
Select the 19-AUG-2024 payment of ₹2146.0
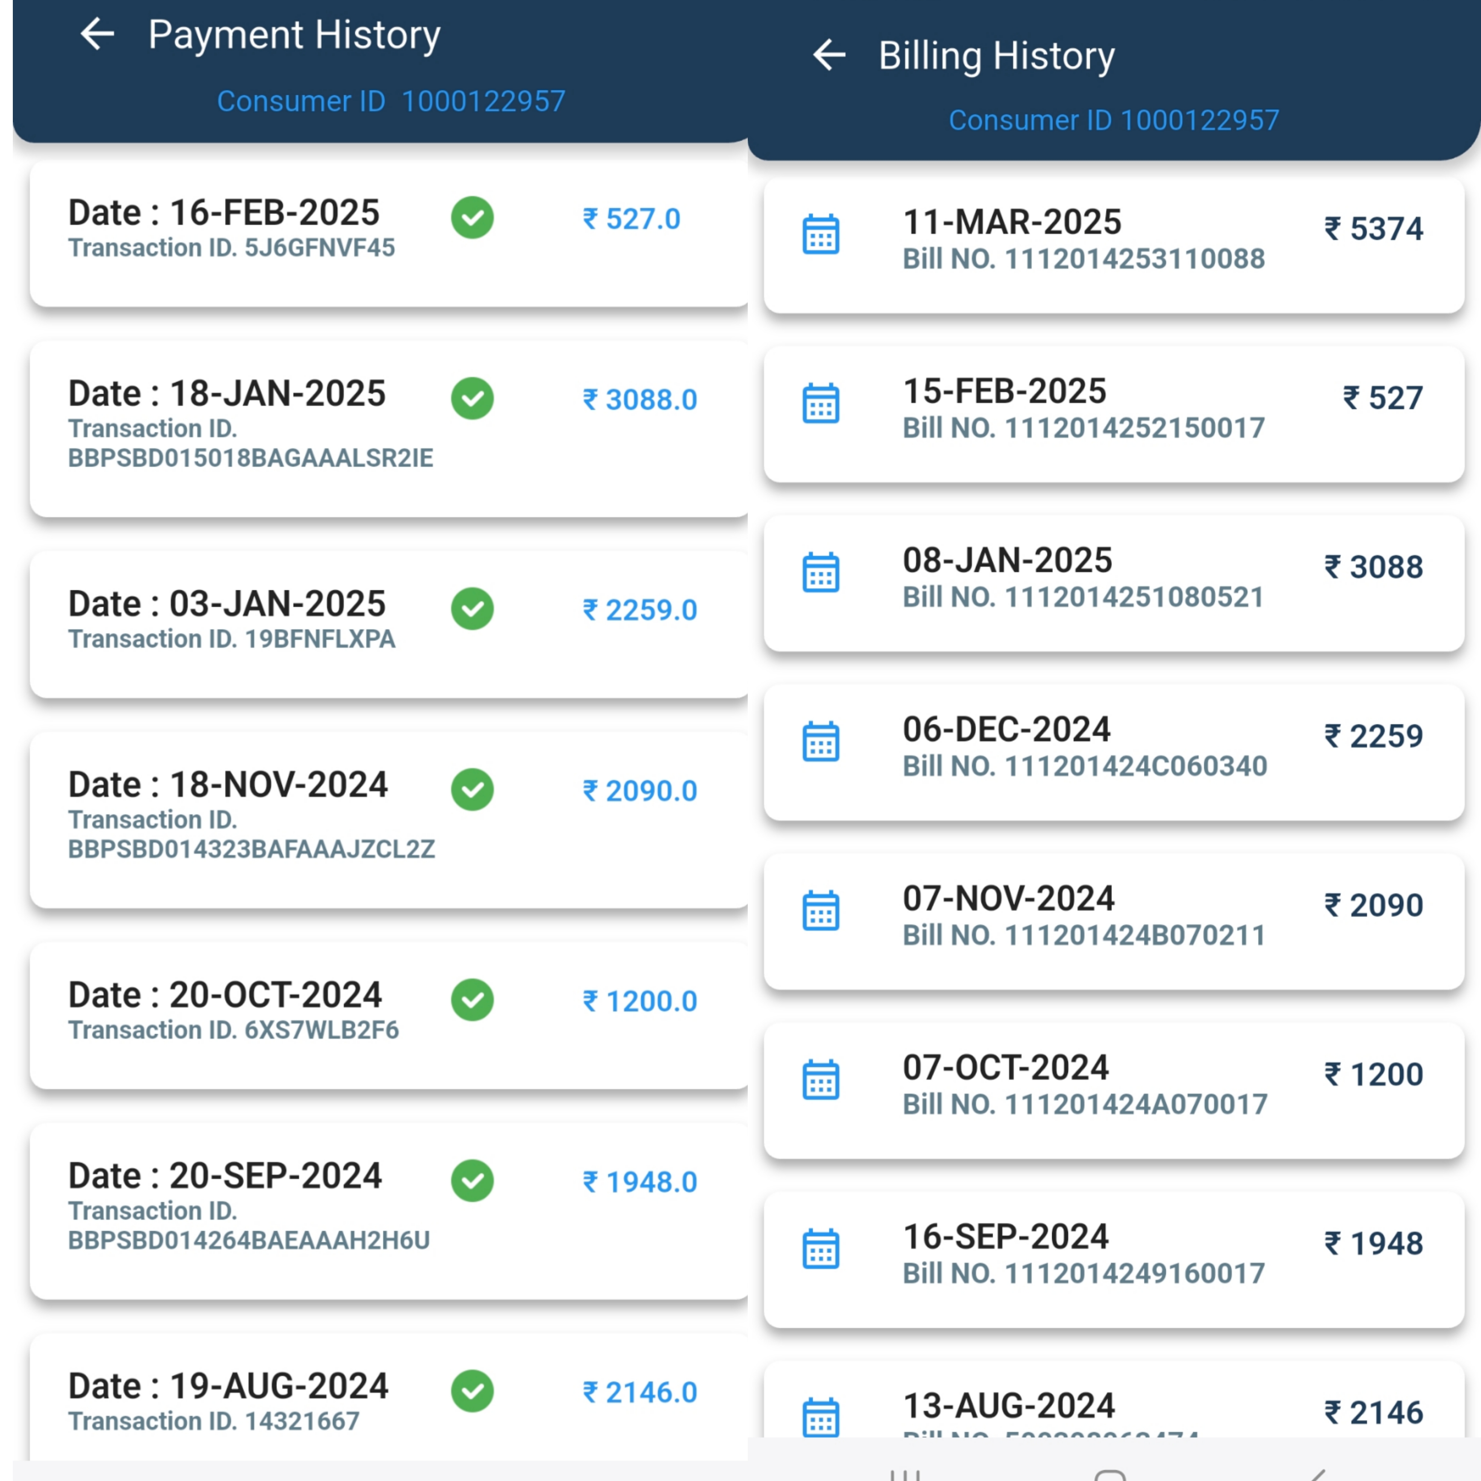click(x=389, y=1397)
